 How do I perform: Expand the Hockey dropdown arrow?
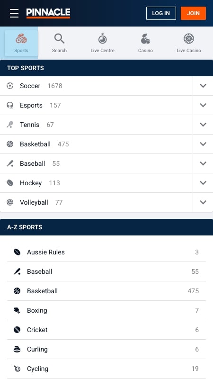click(203, 183)
